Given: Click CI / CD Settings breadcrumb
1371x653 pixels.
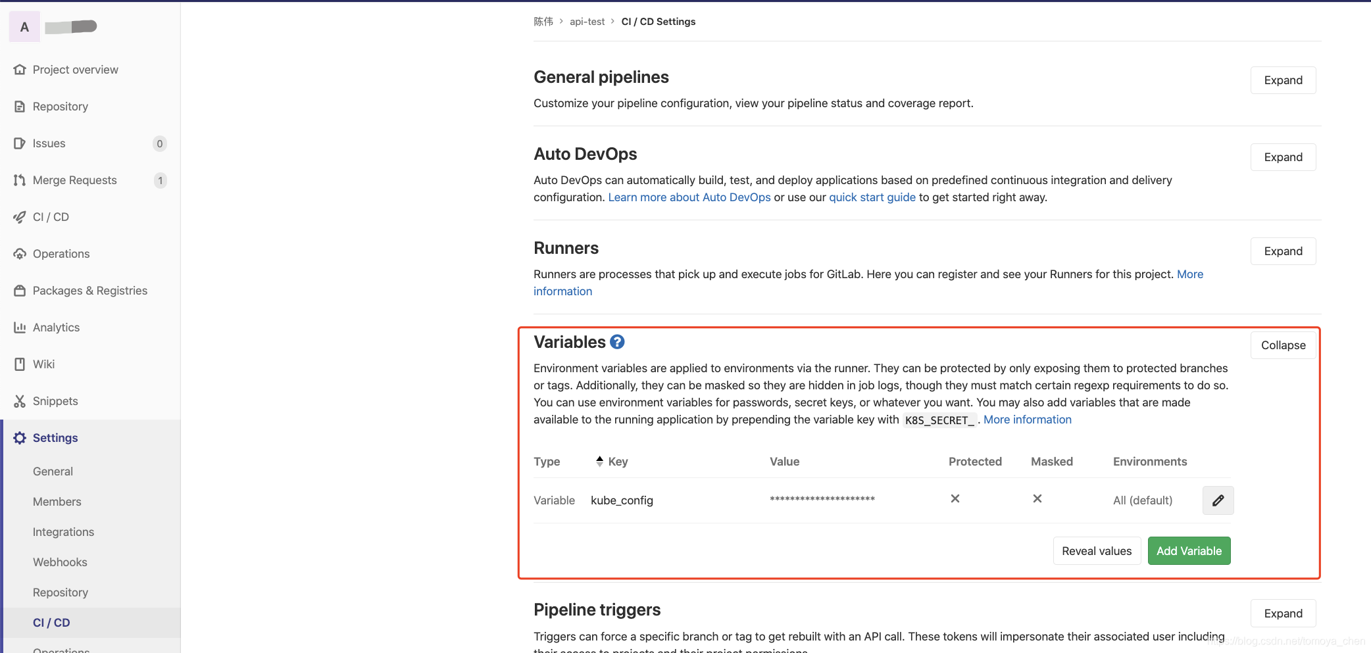Looking at the screenshot, I should coord(659,22).
